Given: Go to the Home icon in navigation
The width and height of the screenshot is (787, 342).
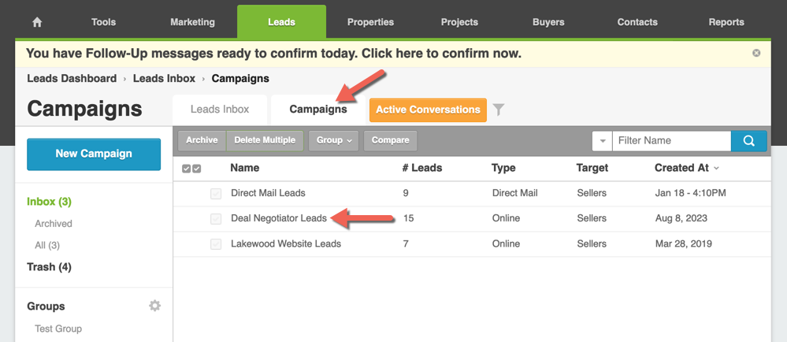Looking at the screenshot, I should tap(37, 22).
